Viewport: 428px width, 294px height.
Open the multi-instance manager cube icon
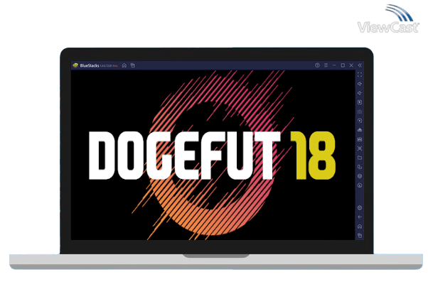(x=360, y=176)
